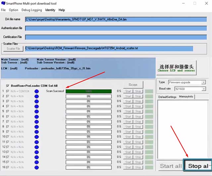
Task: Click the green status box for port 9
Action: (x=149, y=132)
